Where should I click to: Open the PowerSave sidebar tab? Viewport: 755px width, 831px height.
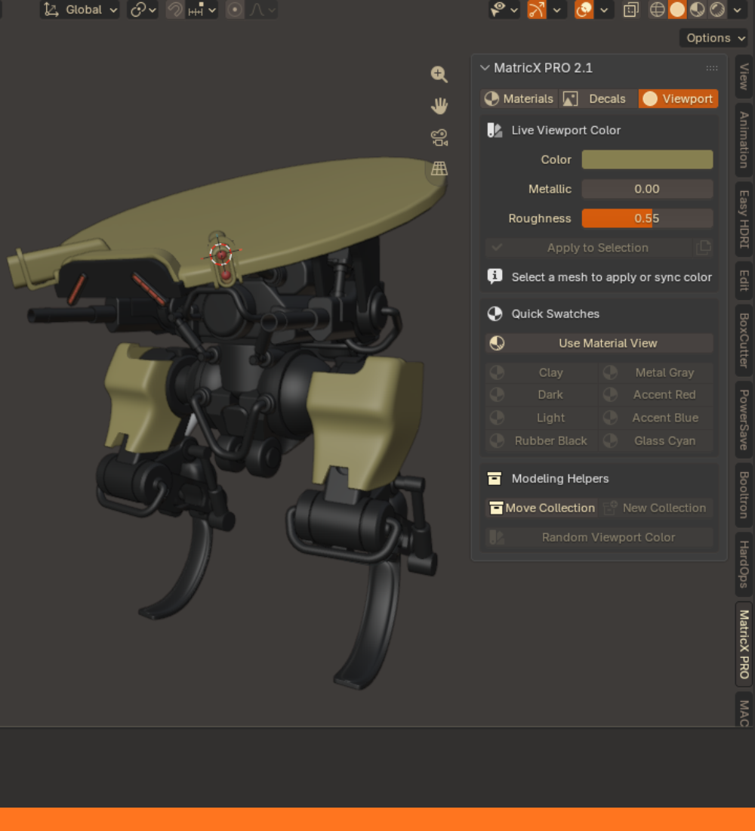(744, 420)
